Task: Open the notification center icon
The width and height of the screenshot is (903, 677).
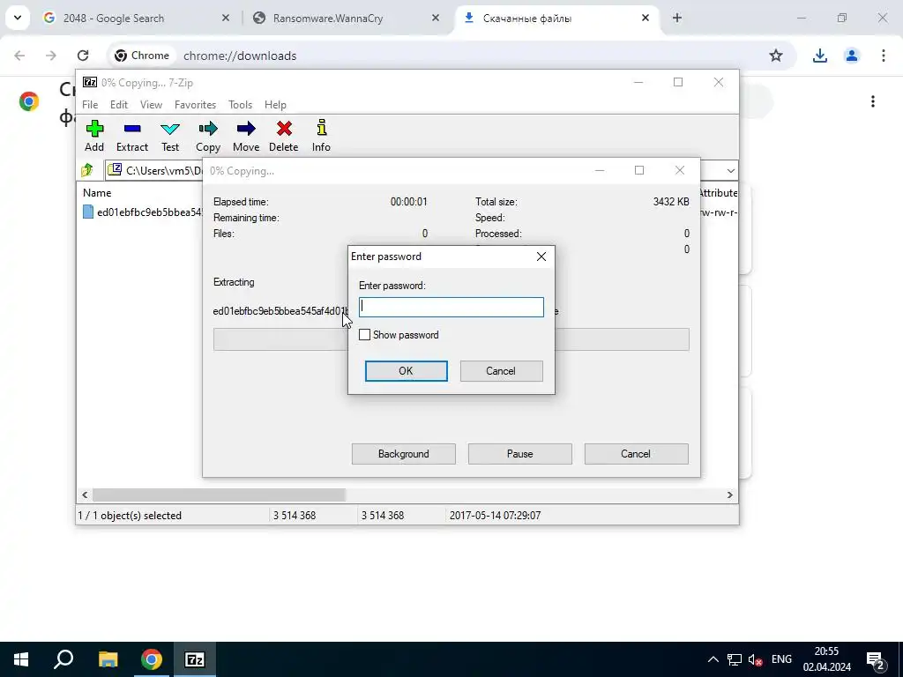Action: click(x=876, y=660)
